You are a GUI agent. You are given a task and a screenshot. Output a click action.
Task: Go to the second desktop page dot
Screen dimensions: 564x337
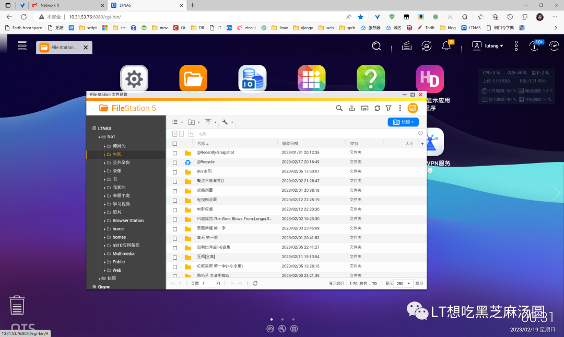[x=283, y=319]
